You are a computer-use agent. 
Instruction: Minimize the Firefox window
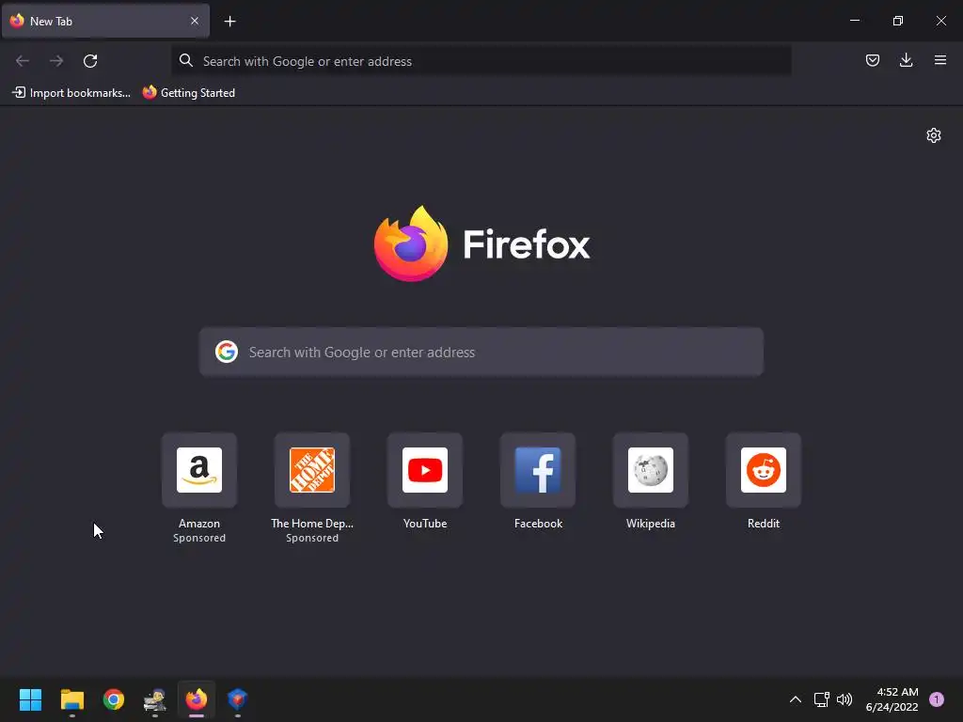[854, 21]
